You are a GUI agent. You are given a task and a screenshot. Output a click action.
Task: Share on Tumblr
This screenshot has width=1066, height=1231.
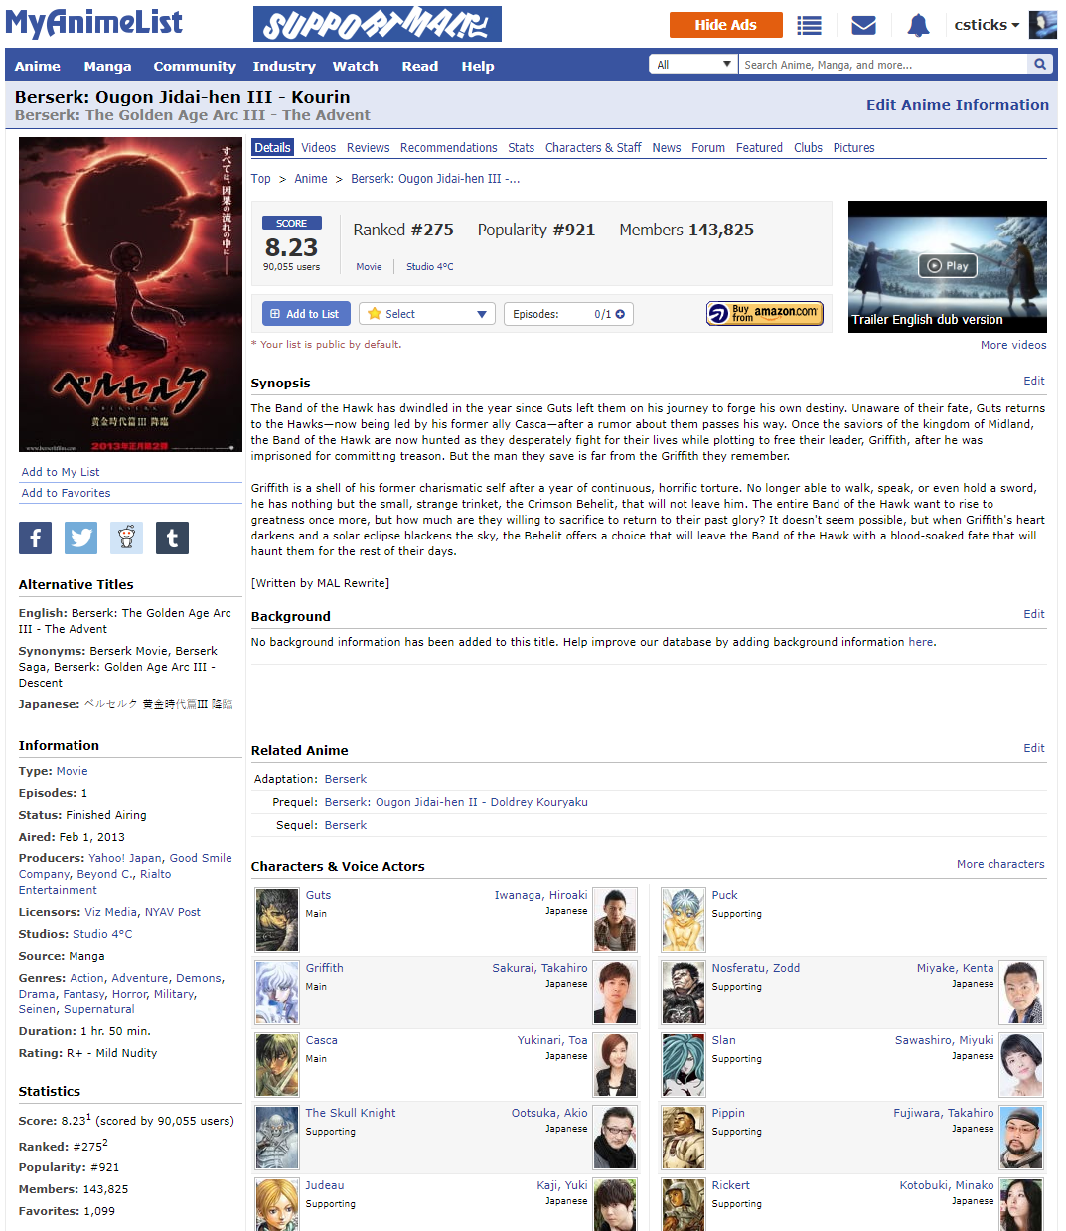pos(172,538)
